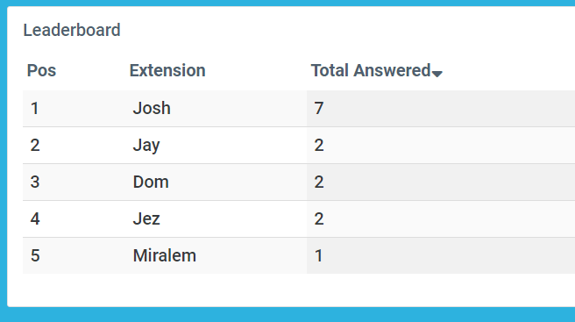Screen dimensions: 575x322
Task: Click position number 1 in the table
Action: coord(34,108)
